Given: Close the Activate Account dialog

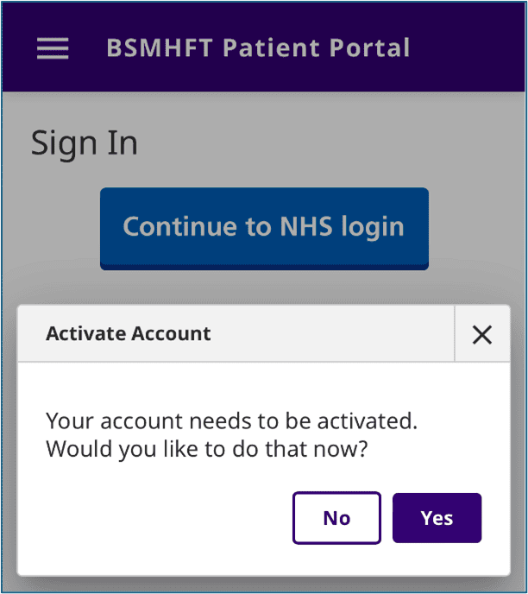Looking at the screenshot, I should pyautogui.click(x=482, y=334).
